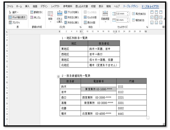Decrease column width with the down spinner
The image size is (170, 130).
coord(128,21)
